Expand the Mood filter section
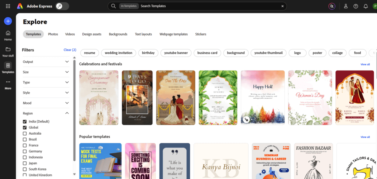The width and height of the screenshot is (377, 179). point(67,103)
